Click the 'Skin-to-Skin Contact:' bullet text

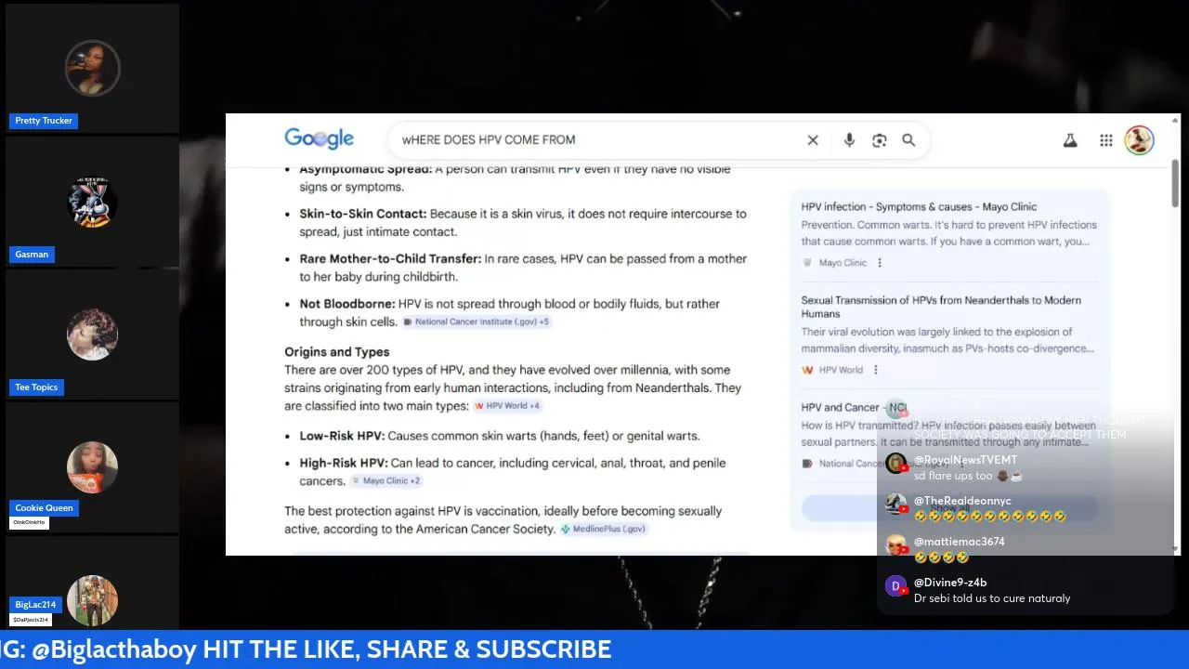(x=362, y=214)
